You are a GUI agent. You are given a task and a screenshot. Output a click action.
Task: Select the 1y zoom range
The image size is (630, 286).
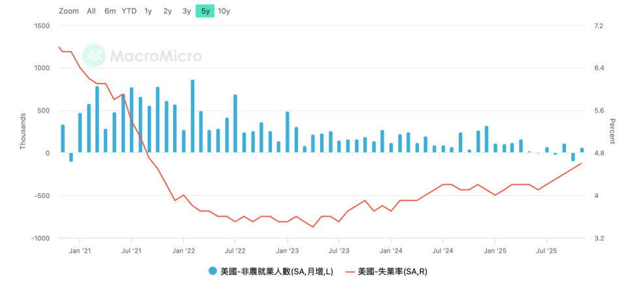tap(148, 11)
